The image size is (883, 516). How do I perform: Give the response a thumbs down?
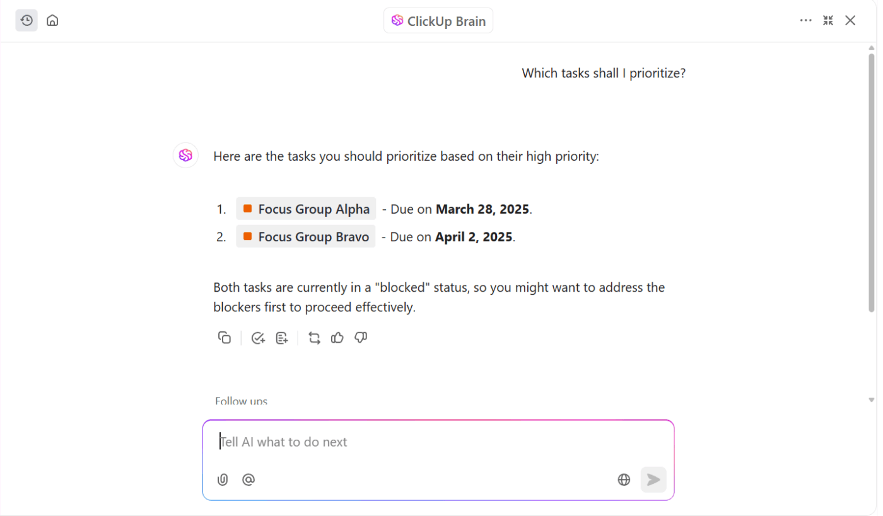pyautogui.click(x=361, y=338)
